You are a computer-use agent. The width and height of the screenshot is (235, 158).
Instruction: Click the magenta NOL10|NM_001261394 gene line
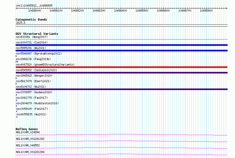tap(121, 154)
